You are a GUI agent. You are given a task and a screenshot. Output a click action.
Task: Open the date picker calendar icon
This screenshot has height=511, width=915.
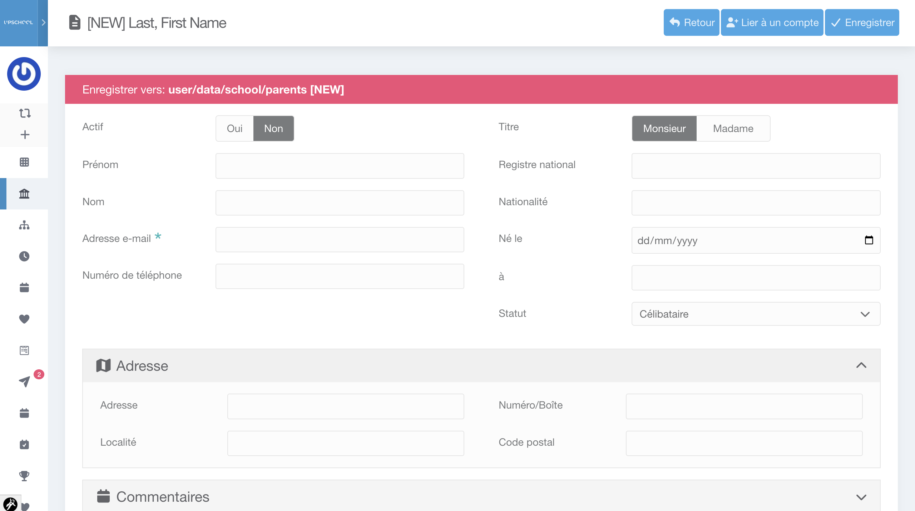coord(869,240)
